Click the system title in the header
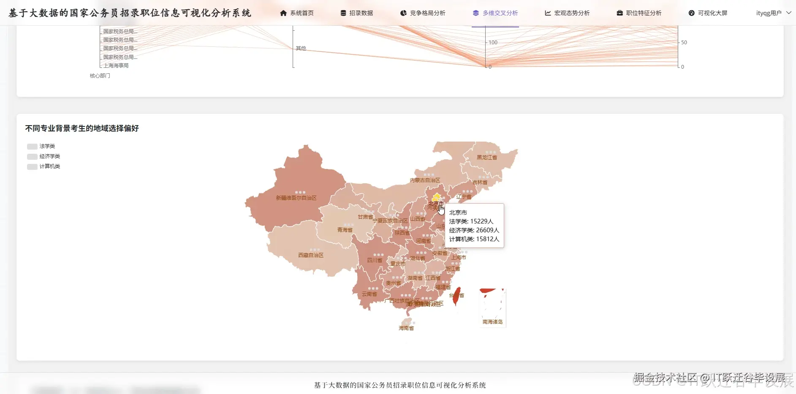Screen dimensions: 796x394 click(x=130, y=13)
